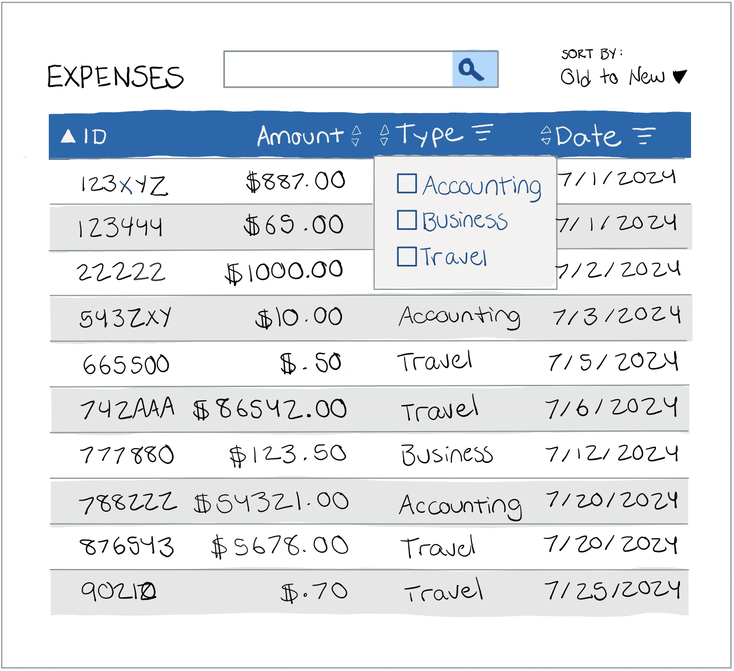Viewport: 734px width, 671px height.
Task: Click the ID column sort triangle
Action: point(68,136)
